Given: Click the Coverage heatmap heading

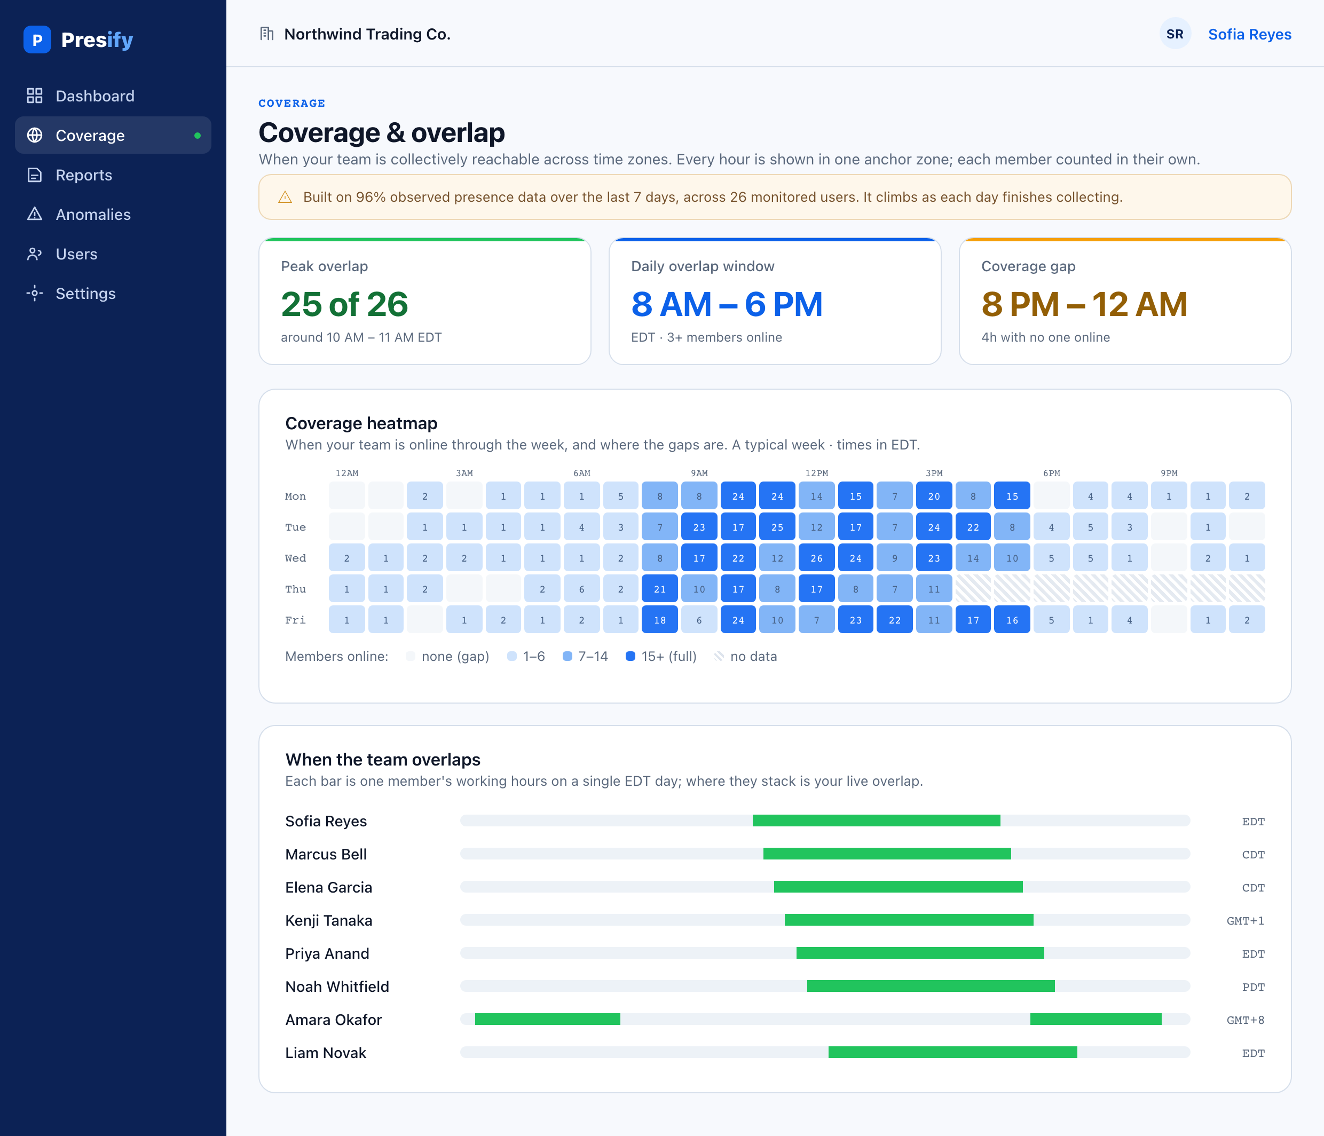Looking at the screenshot, I should click(361, 423).
